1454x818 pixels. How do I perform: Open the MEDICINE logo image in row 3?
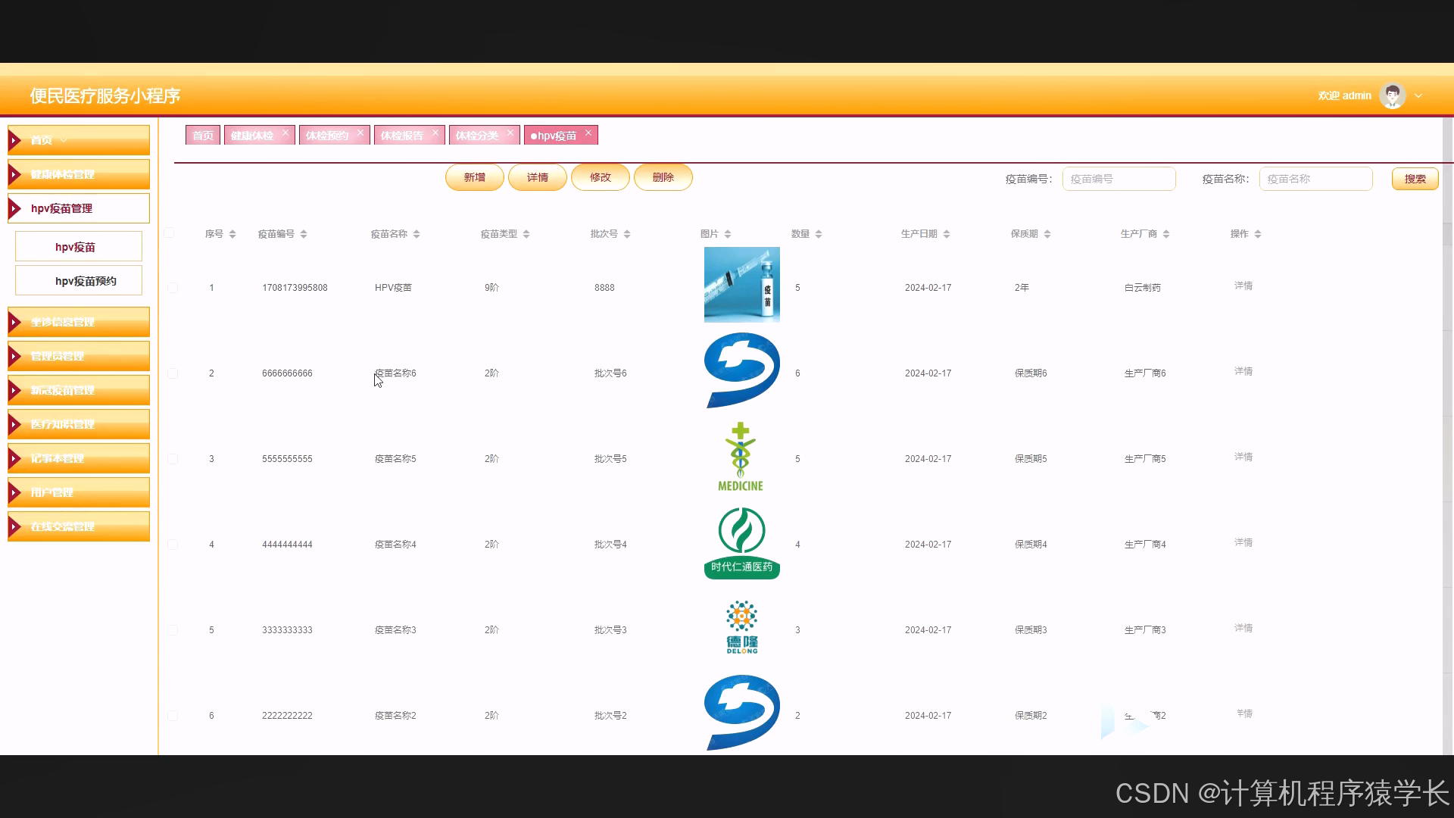click(742, 457)
